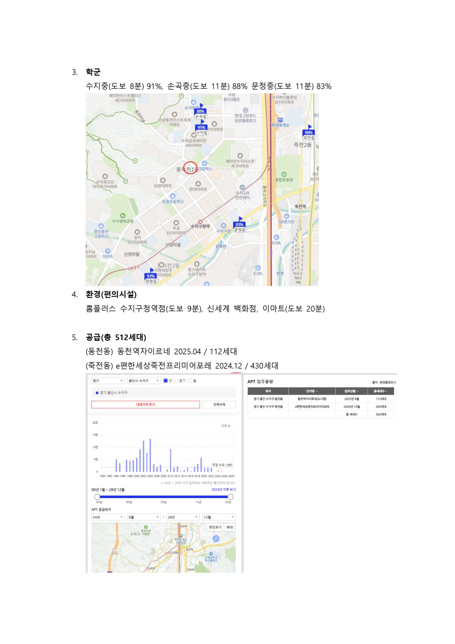
Task: Open the 6월 start month dropdown
Action: coord(144,517)
